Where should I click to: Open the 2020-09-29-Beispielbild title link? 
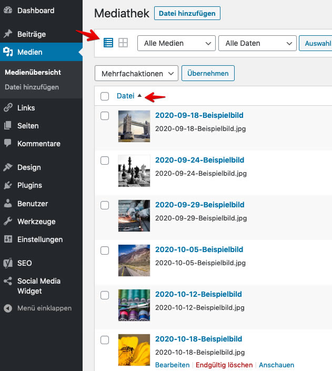pos(200,205)
